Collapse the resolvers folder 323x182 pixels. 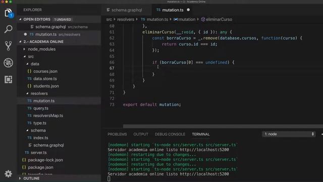39,93
